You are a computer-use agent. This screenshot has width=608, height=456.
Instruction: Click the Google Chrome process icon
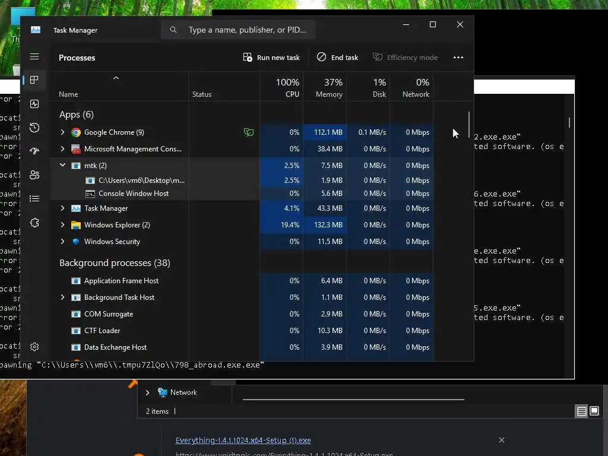[76, 132]
